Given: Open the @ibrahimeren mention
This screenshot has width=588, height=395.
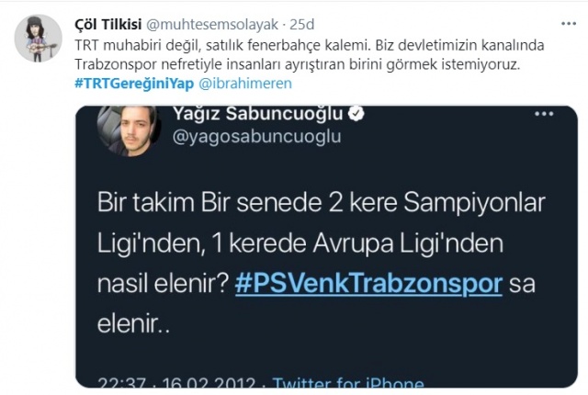Looking at the screenshot, I should 245,84.
